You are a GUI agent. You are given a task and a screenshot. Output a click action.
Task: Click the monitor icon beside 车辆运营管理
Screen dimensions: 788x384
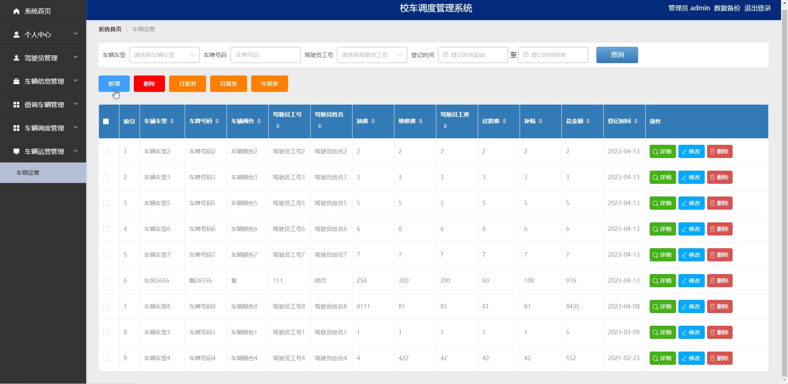click(16, 151)
